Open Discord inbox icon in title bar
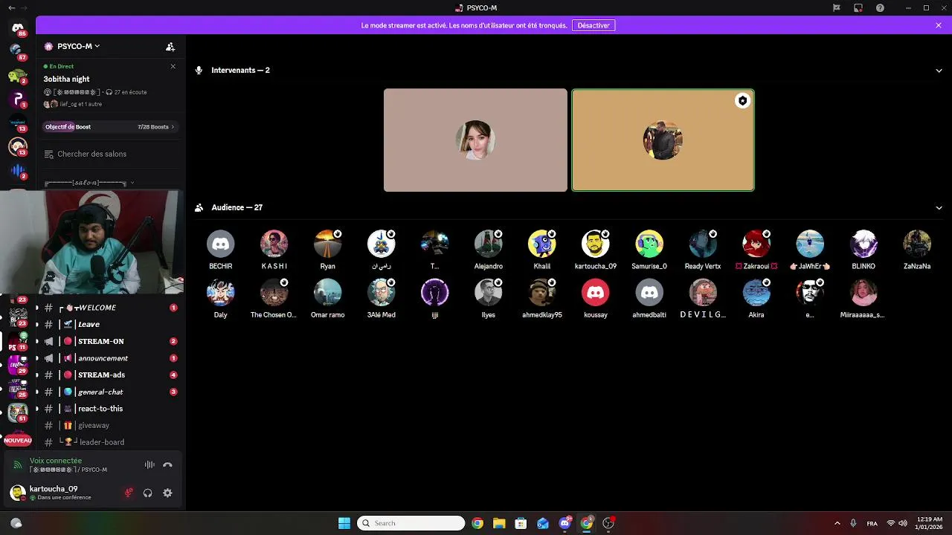 click(x=858, y=8)
